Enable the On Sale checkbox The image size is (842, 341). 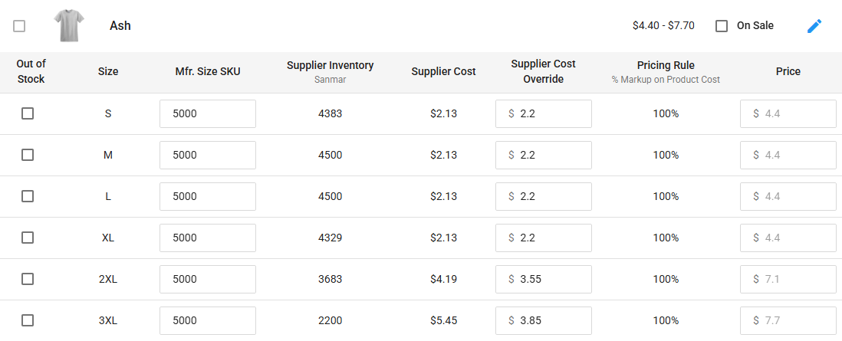pyautogui.click(x=722, y=26)
